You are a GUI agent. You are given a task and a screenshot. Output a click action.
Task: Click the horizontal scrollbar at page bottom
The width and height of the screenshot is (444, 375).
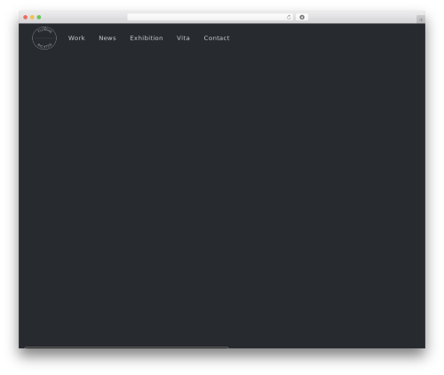point(127,348)
